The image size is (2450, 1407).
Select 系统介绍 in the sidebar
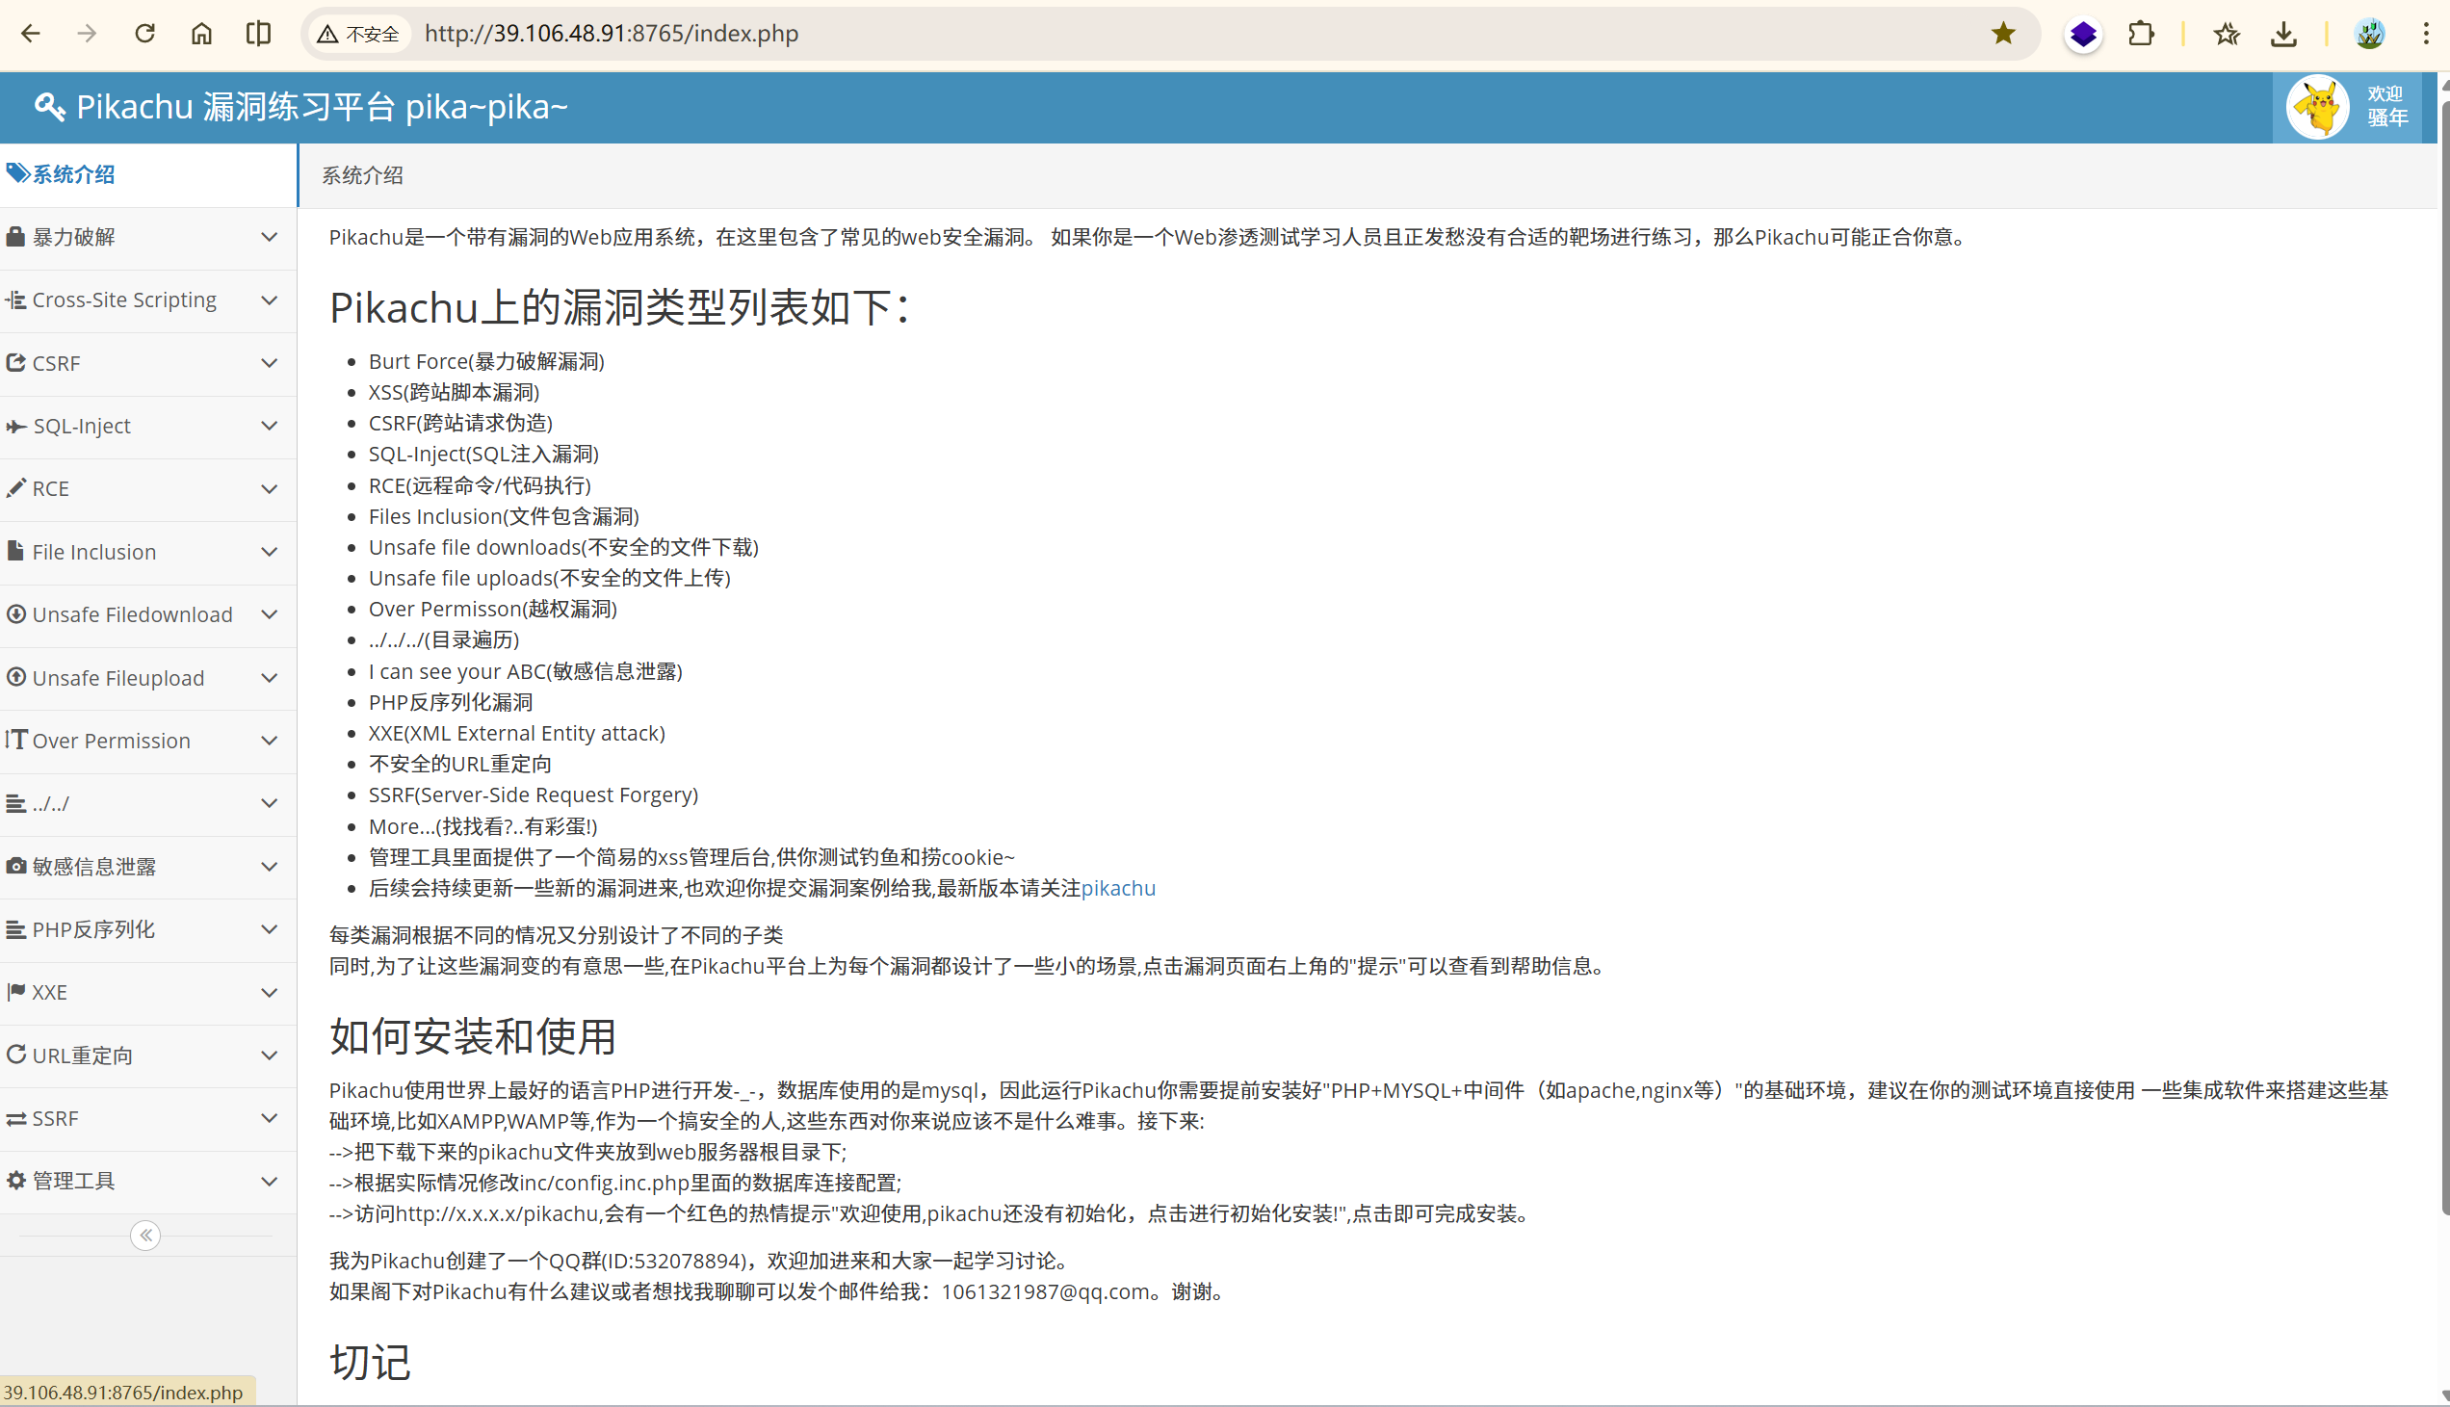point(73,175)
